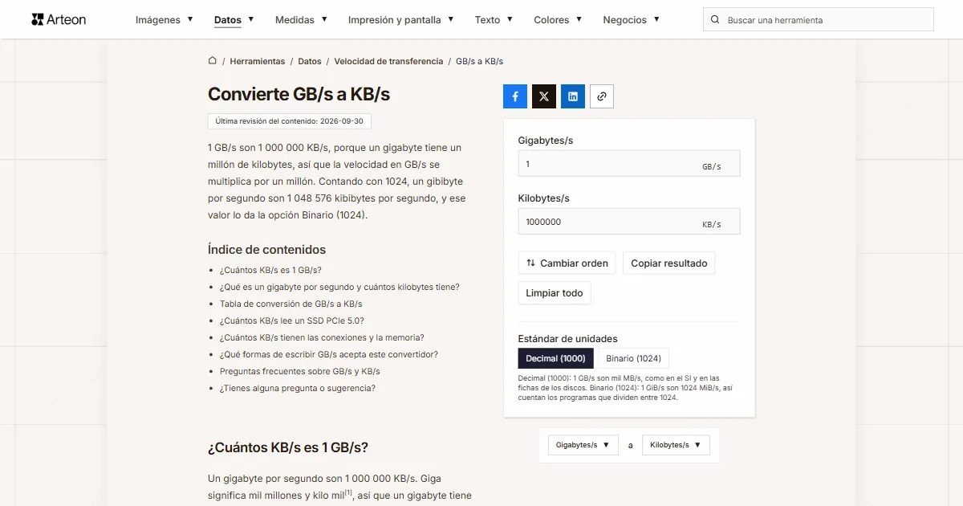
Task: Share page on Facebook
Action: pos(515,96)
